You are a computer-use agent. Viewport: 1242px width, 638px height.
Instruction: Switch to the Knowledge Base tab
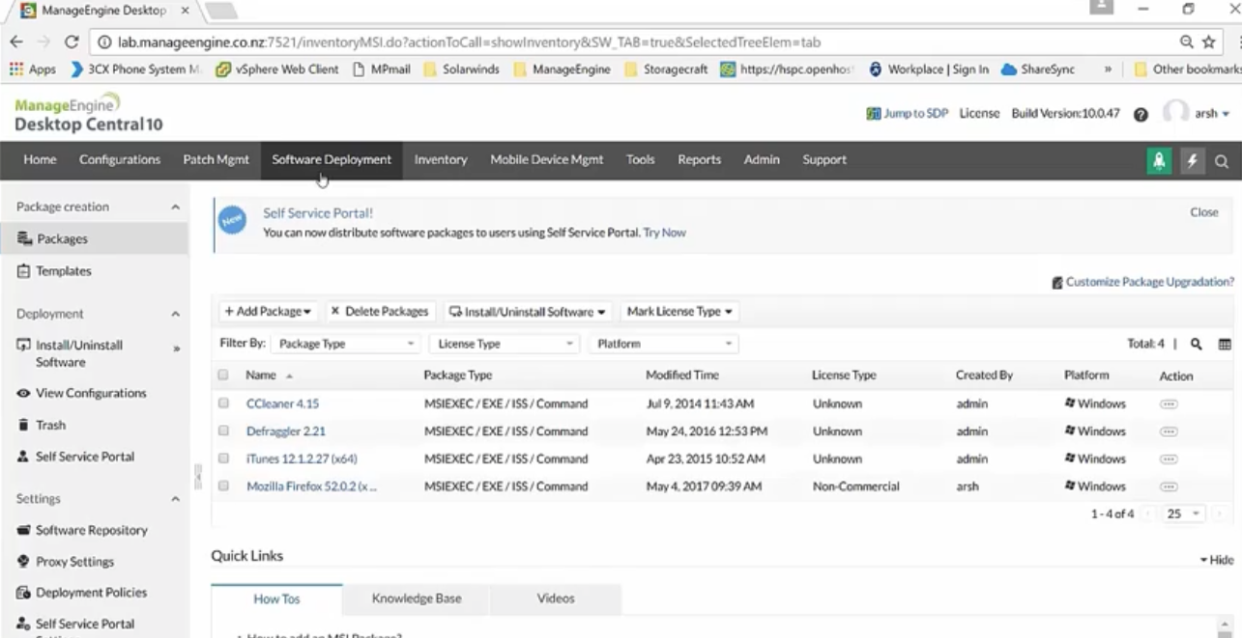tap(417, 598)
